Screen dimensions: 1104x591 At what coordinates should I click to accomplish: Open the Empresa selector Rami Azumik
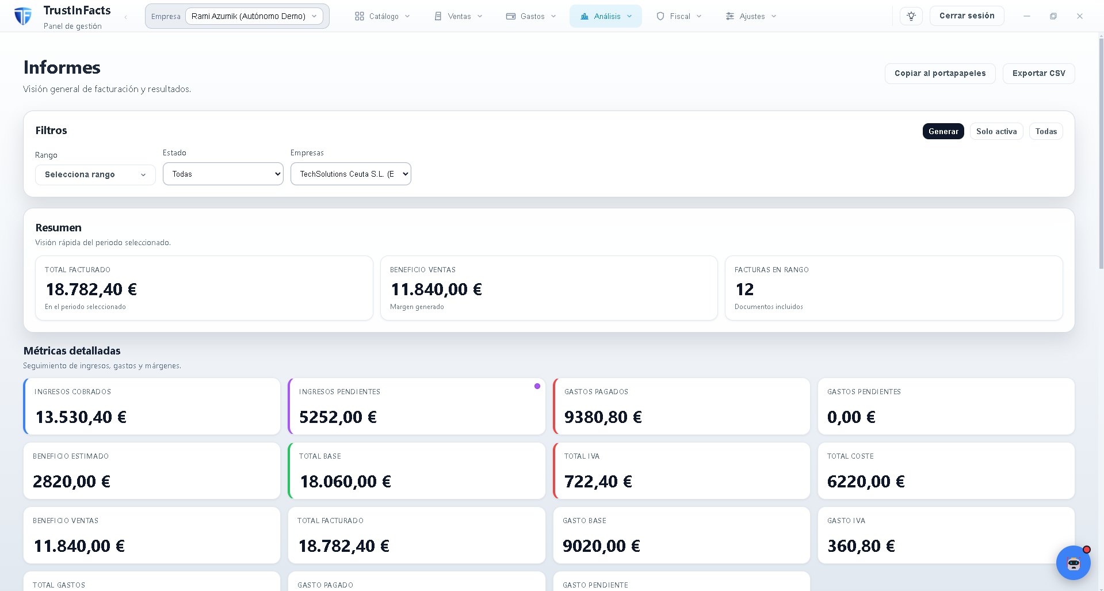(254, 16)
